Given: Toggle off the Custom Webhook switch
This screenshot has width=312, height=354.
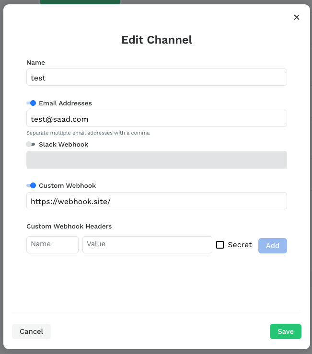Looking at the screenshot, I should tap(31, 185).
